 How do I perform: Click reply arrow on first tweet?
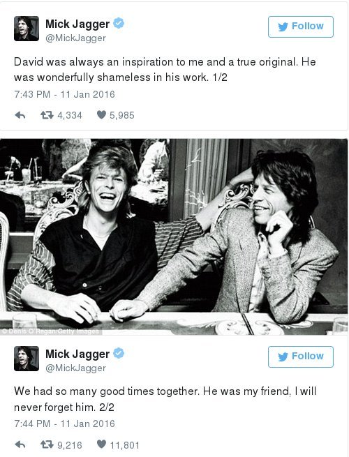[x=20, y=115]
